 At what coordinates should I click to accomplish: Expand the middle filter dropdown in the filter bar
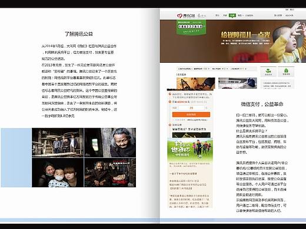(219, 69)
